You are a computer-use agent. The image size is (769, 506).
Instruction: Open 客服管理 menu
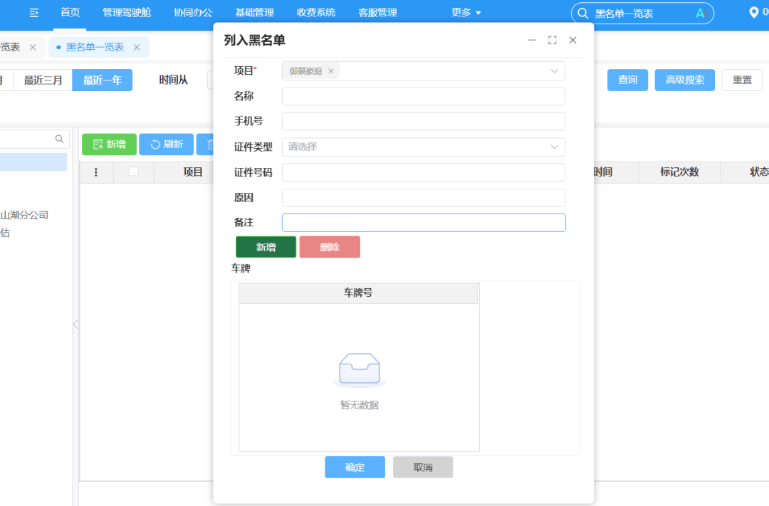[x=377, y=13]
